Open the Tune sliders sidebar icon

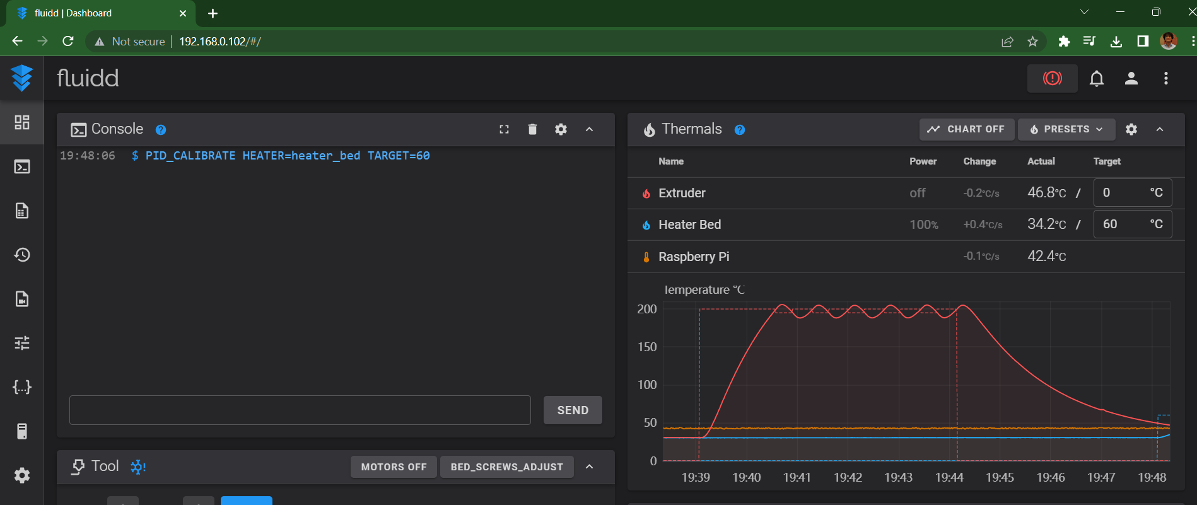point(22,343)
